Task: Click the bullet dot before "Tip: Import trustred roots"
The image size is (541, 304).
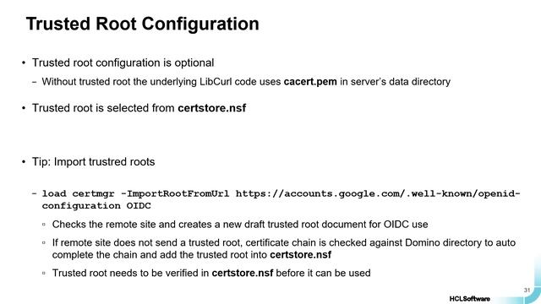Action: tap(24, 161)
